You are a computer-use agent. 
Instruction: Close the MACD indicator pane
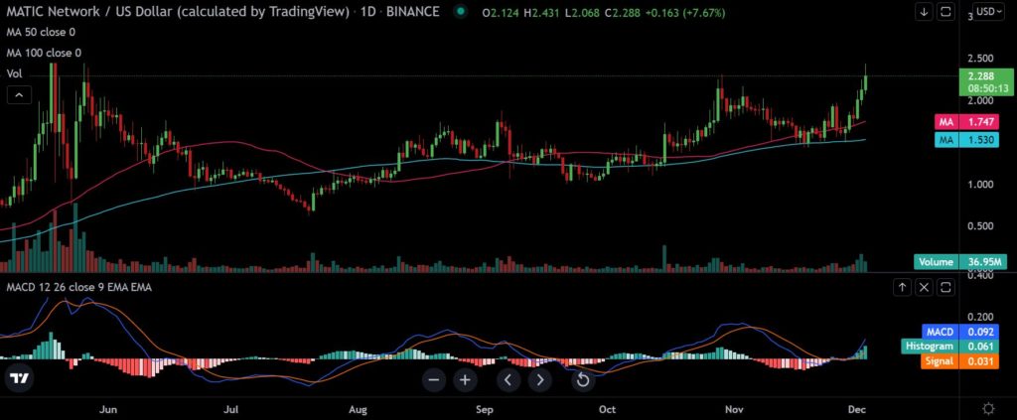point(925,287)
